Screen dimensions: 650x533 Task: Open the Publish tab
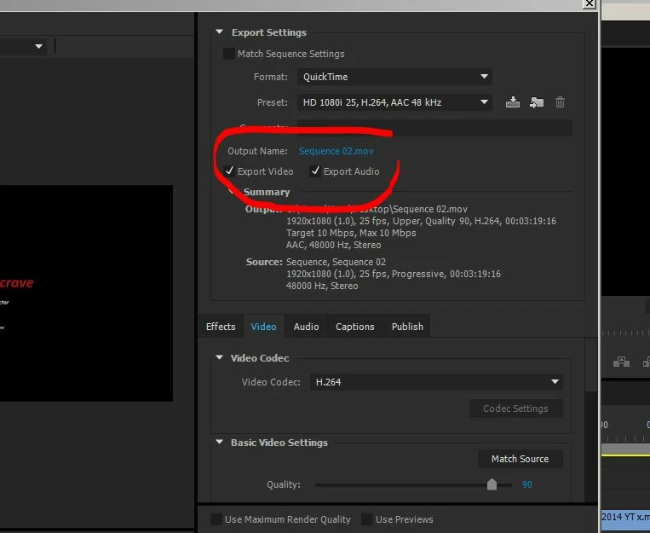pyautogui.click(x=407, y=327)
